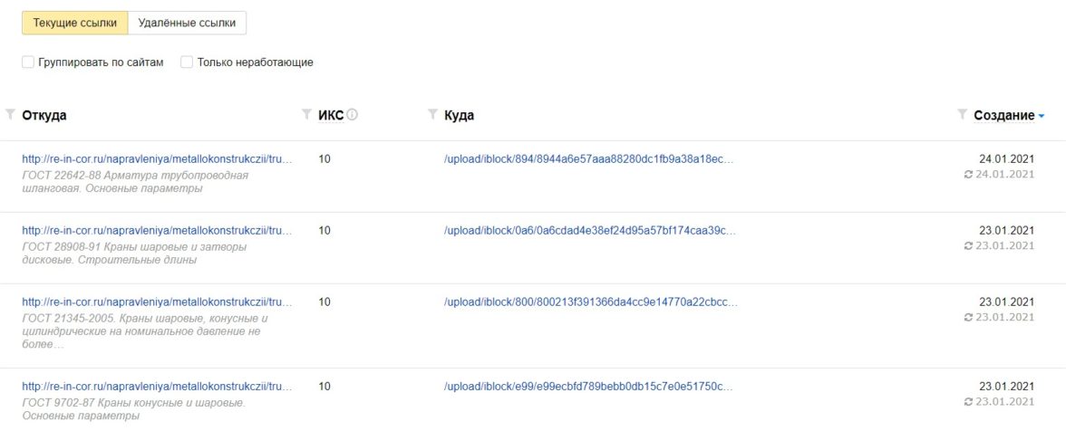Click the filter icon beside ИКС column
This screenshot has width=1066, height=431.
(x=306, y=114)
